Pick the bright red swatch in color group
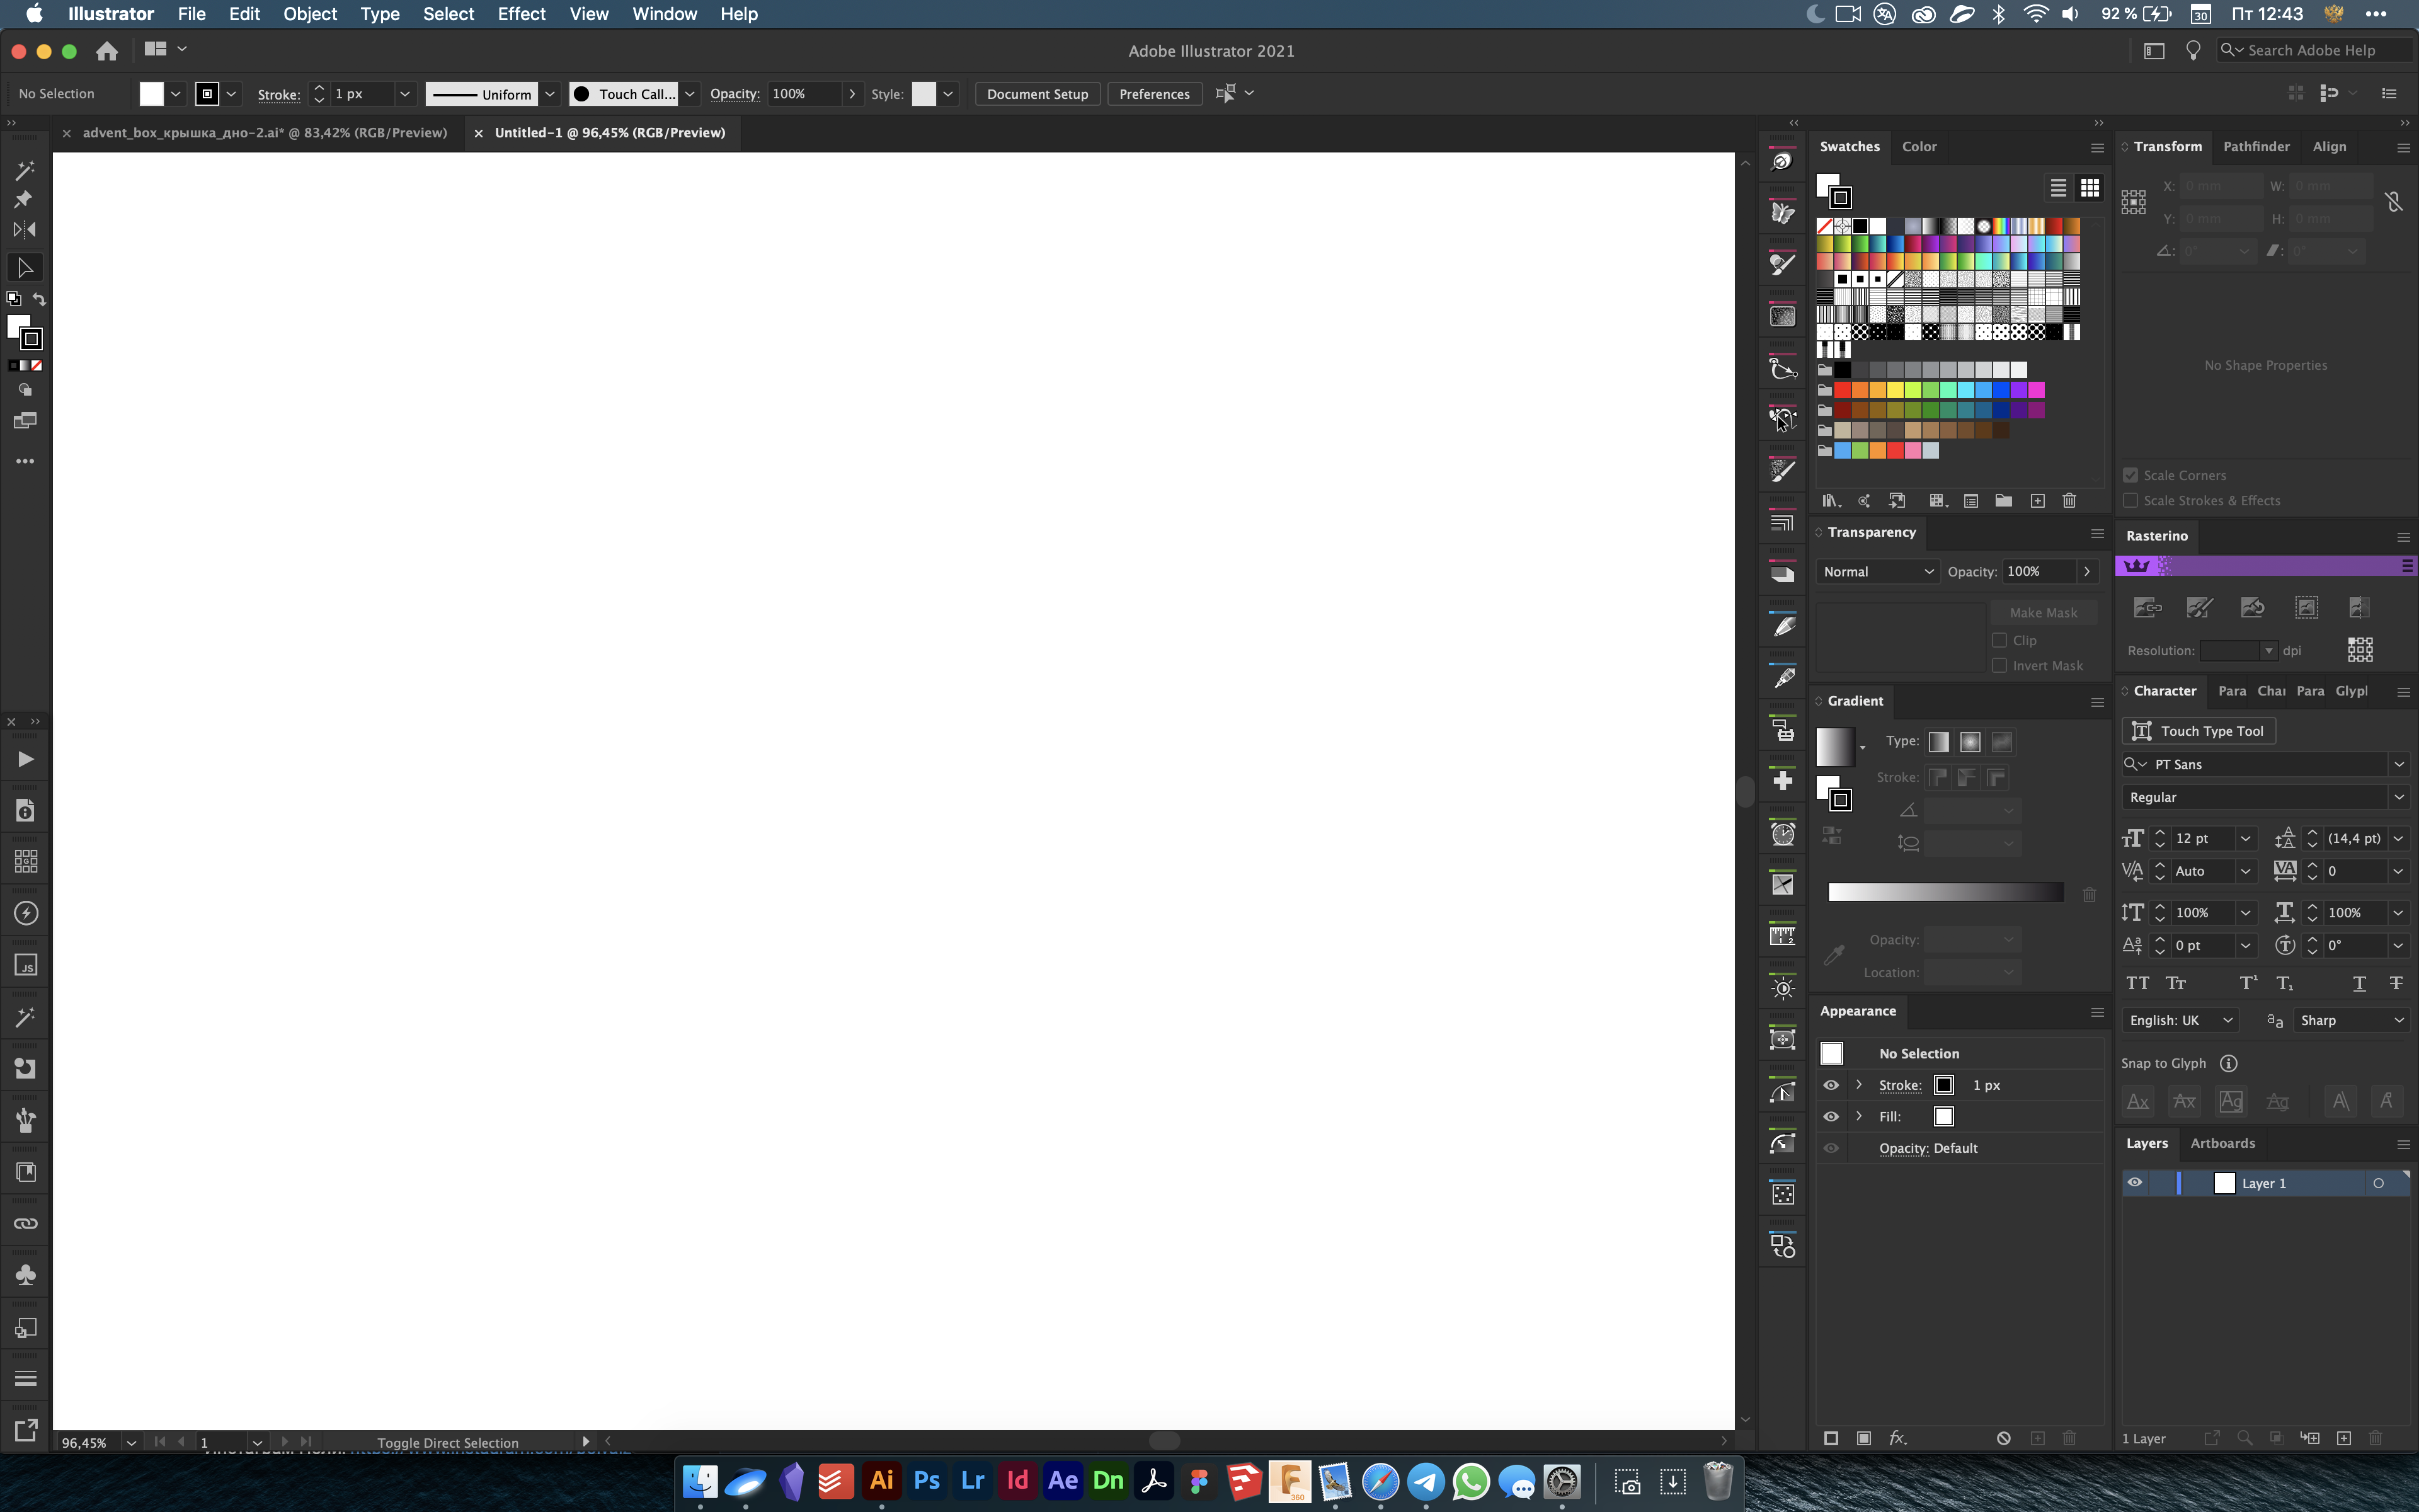This screenshot has height=1512, width=2419. (x=1842, y=390)
